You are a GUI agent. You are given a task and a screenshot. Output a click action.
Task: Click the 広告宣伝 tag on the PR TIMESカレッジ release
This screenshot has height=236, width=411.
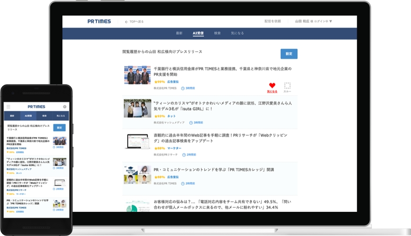pyautogui.click(x=173, y=177)
